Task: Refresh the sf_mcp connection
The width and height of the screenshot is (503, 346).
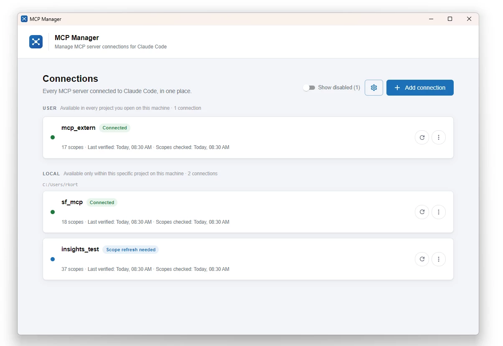Action: pyautogui.click(x=422, y=212)
